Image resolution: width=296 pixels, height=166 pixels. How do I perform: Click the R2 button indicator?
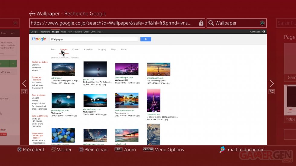(272, 92)
